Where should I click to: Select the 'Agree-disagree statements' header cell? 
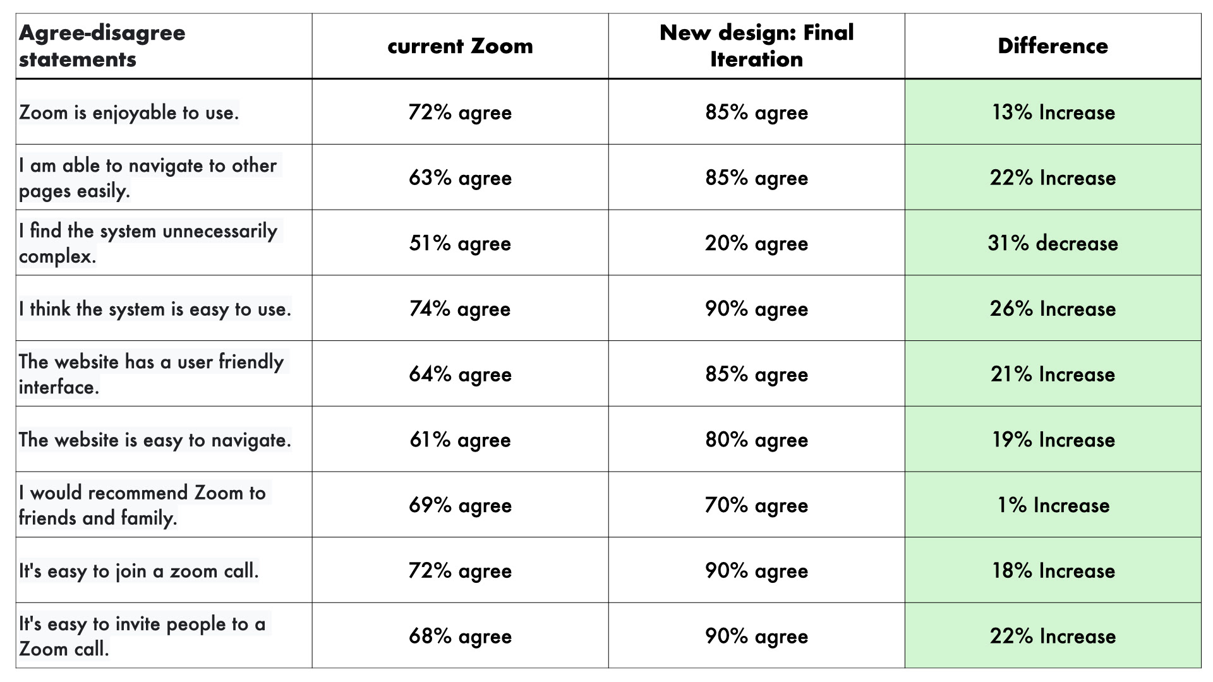point(164,46)
